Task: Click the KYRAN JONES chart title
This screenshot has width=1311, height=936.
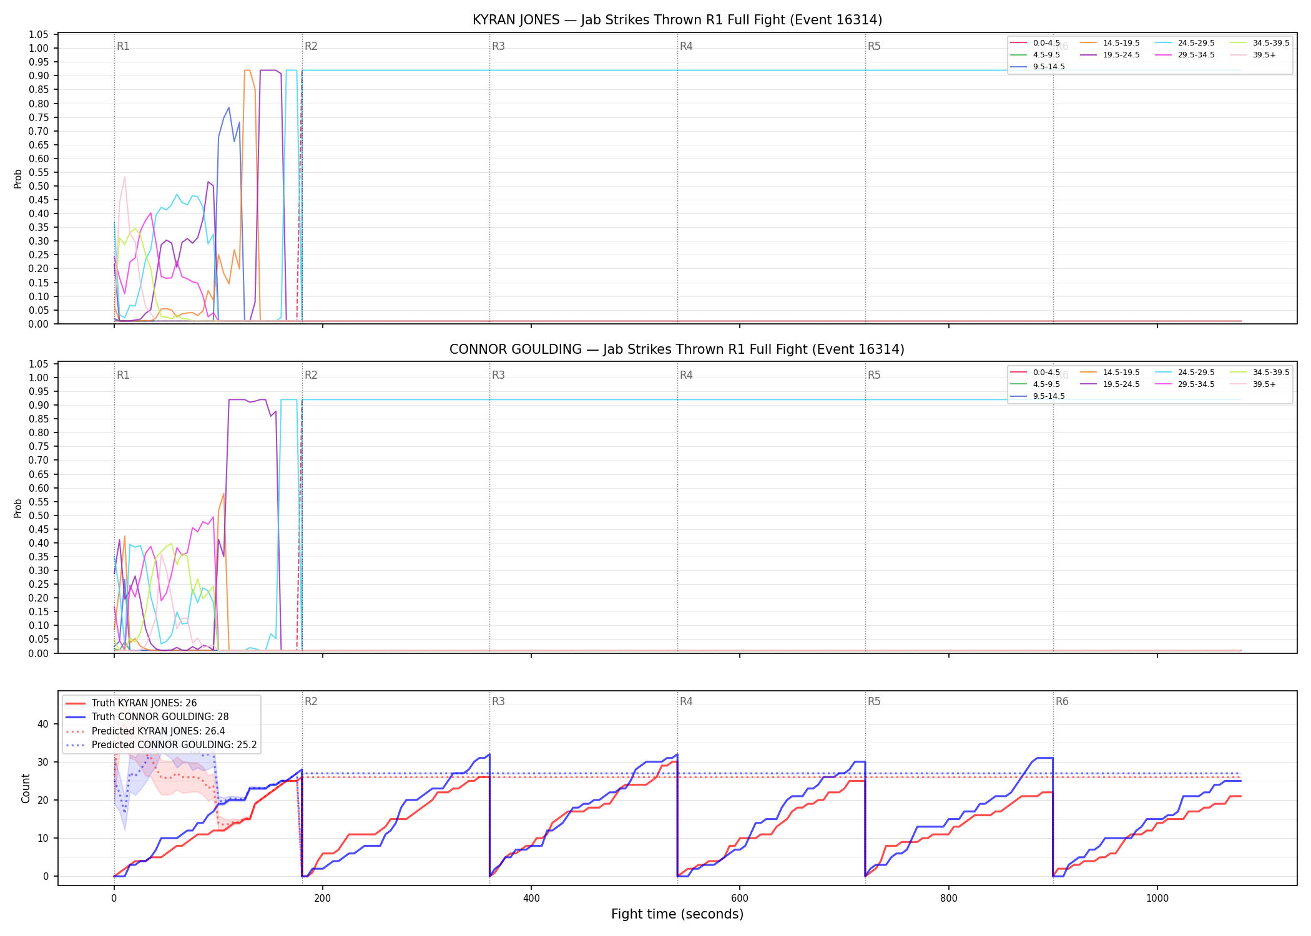Action: (x=677, y=20)
